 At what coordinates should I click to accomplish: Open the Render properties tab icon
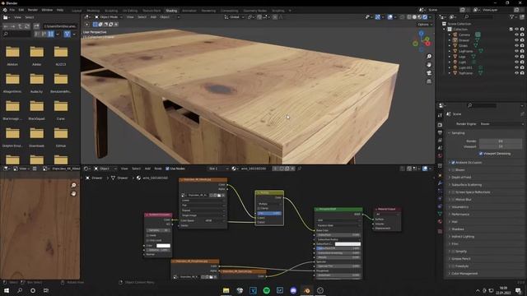tap(440, 125)
